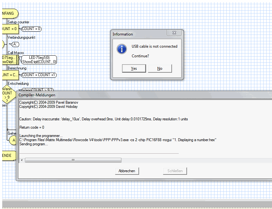Click the 'Verbindungspunkt' label
This screenshot has width=272, height=209.
(21, 37)
